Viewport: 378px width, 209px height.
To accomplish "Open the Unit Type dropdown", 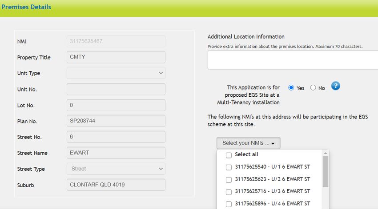I will [x=116, y=73].
